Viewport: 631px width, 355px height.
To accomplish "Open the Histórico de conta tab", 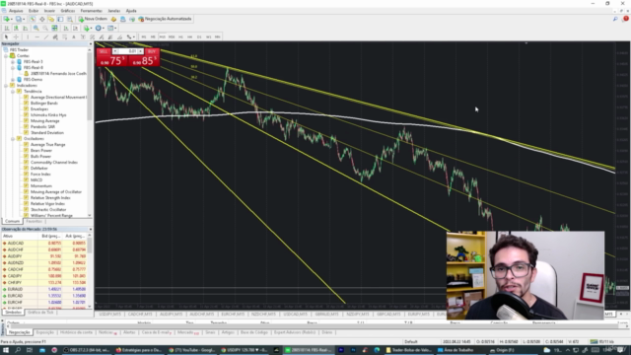I will point(76,332).
